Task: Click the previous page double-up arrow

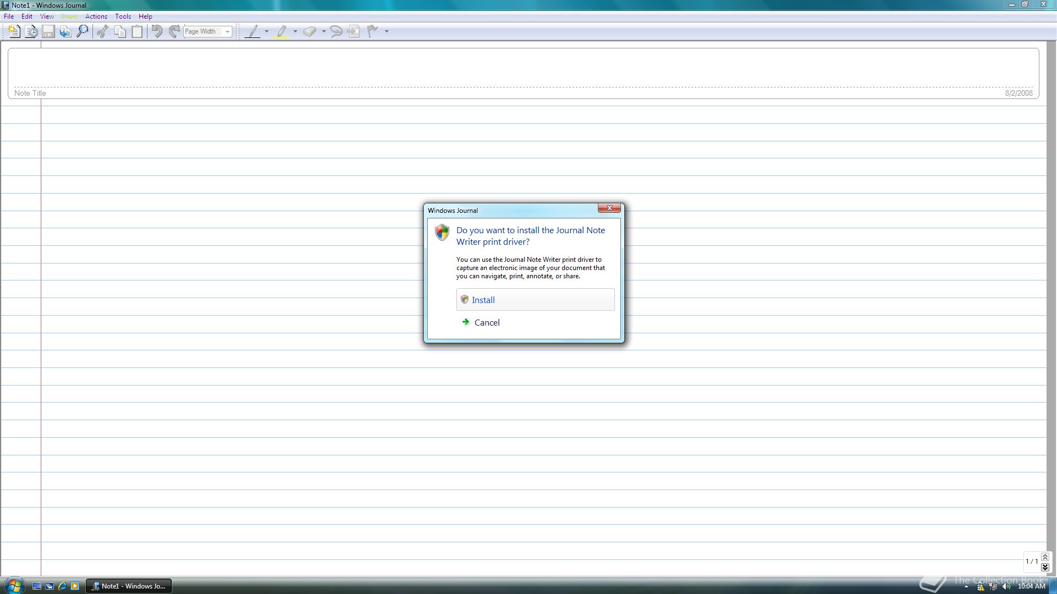Action: coord(1045,557)
